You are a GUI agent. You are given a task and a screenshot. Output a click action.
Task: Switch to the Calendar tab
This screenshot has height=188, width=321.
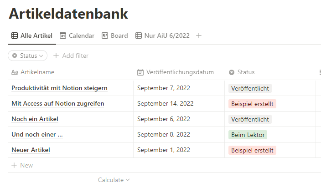81,36
